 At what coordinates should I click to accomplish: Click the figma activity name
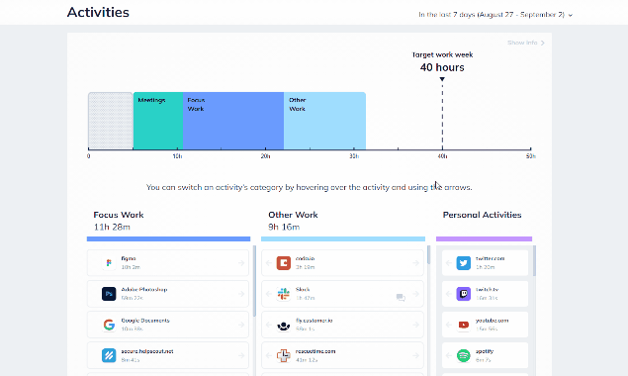click(x=129, y=258)
